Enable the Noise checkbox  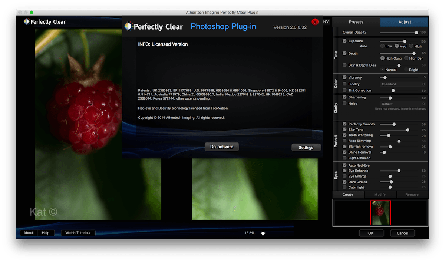tap(345, 104)
